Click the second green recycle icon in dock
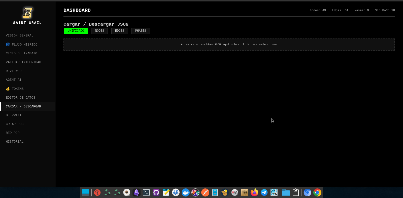The image size is (403, 198). (117, 192)
